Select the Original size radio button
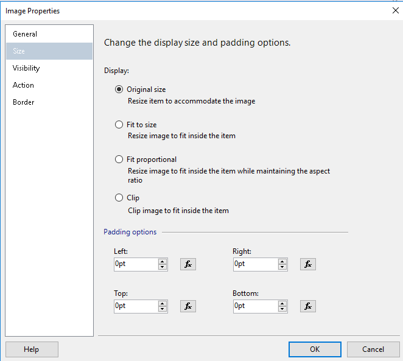Image resolution: width=403 pixels, height=361 pixels. pyautogui.click(x=119, y=89)
